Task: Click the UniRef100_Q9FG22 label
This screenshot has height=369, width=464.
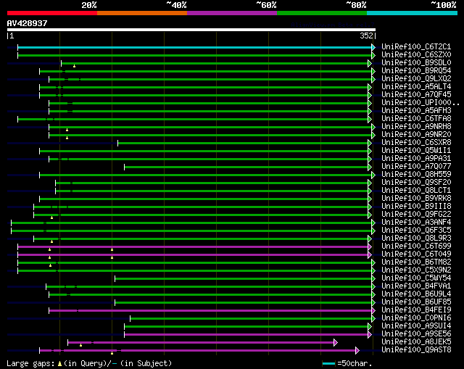Action: point(416,215)
